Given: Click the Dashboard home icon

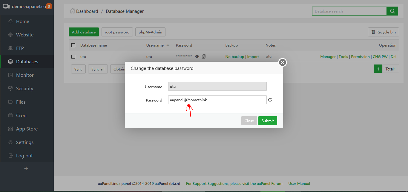Looking at the screenshot, I should click(x=72, y=11).
